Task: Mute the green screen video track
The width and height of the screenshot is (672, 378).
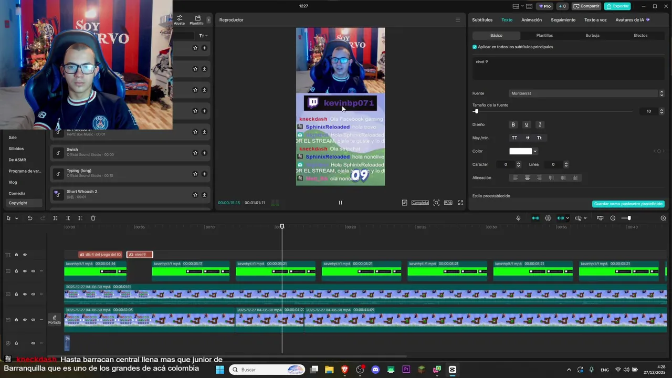Action: (x=33, y=271)
